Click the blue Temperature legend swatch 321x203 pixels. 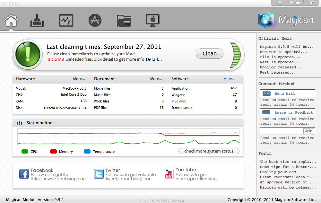point(87,152)
